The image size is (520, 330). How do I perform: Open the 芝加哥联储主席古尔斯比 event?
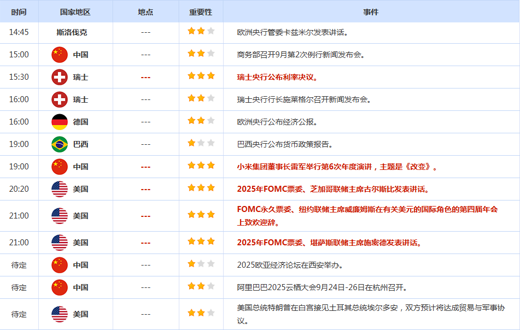click(334, 189)
